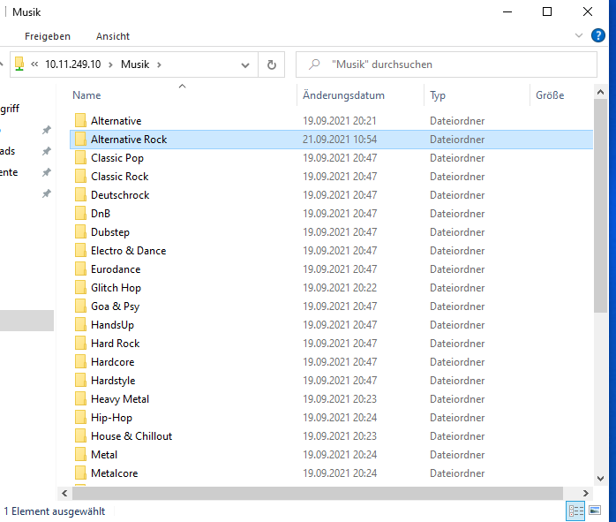Screen dimensions: 616x522
Task: Open the Ansicht ribbon tab
Action: click(x=113, y=36)
